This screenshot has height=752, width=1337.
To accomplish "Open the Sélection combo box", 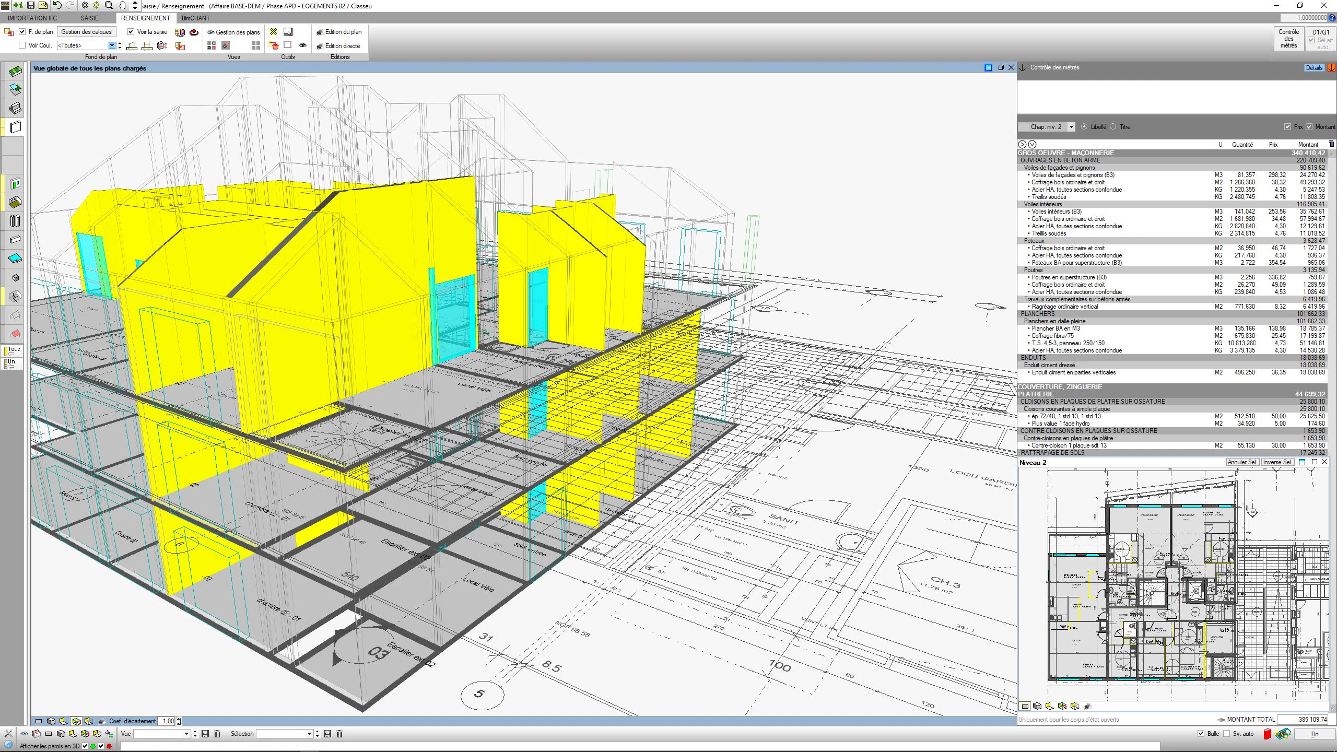I will [x=285, y=734].
